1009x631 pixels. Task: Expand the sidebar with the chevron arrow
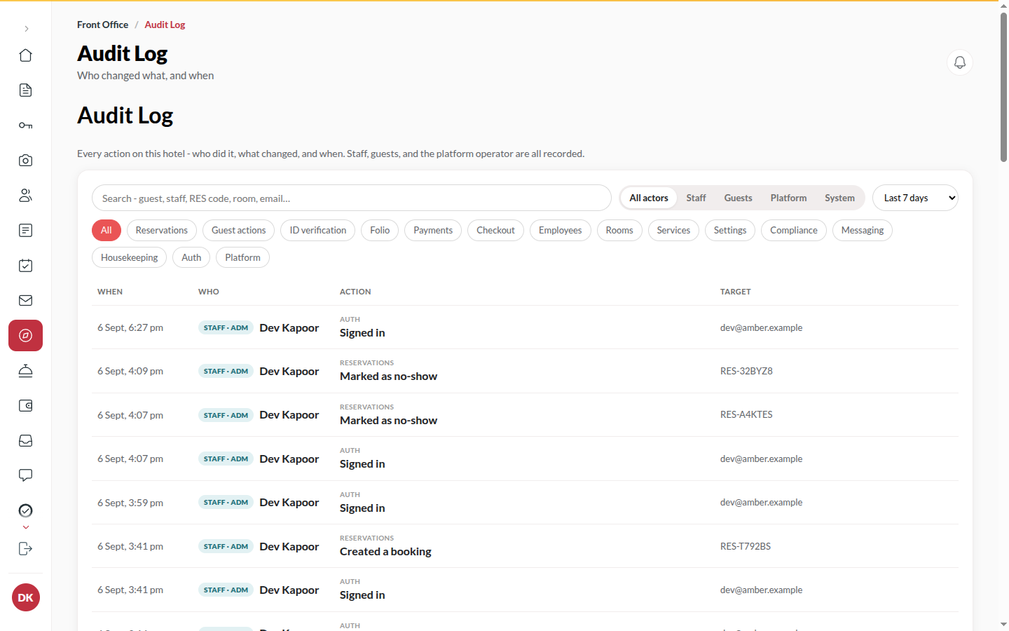tap(26, 29)
